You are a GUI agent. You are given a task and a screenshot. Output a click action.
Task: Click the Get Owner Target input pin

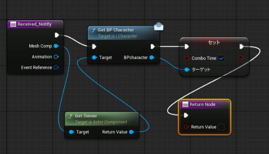[72, 132]
